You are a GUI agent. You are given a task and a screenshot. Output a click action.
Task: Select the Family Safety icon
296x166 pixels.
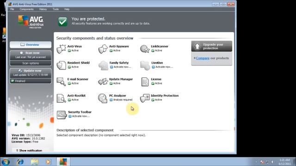pyautogui.click(x=103, y=65)
